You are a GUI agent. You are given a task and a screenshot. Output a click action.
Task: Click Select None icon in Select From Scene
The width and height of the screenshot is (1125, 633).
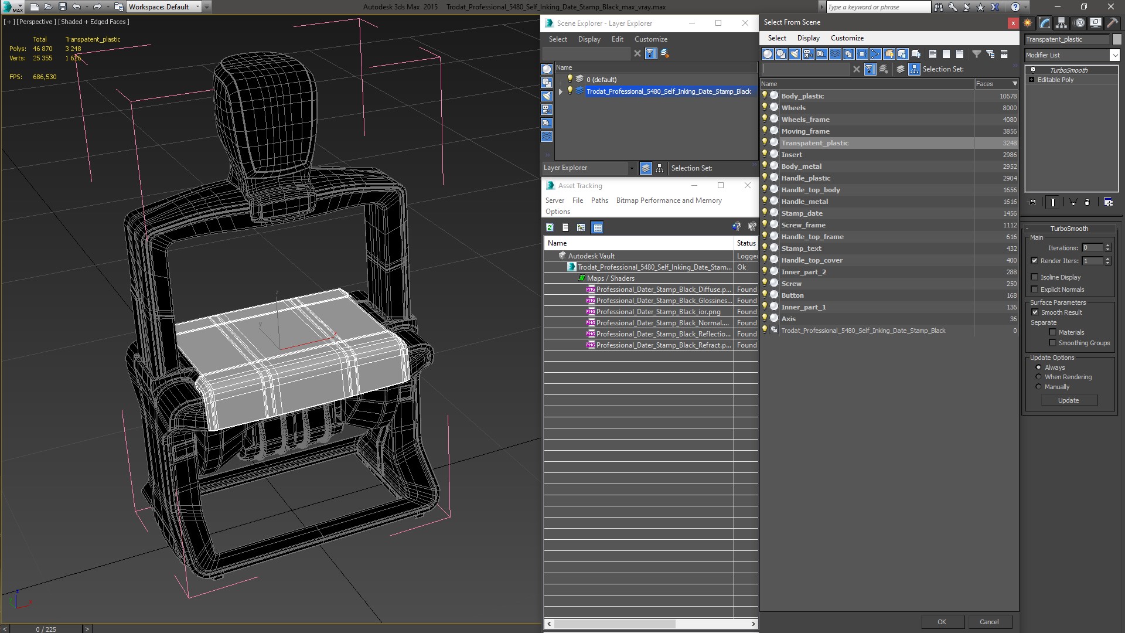(x=946, y=54)
